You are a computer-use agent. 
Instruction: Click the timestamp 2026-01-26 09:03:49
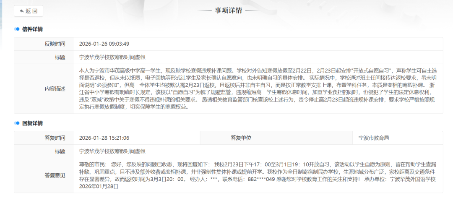[104, 44]
